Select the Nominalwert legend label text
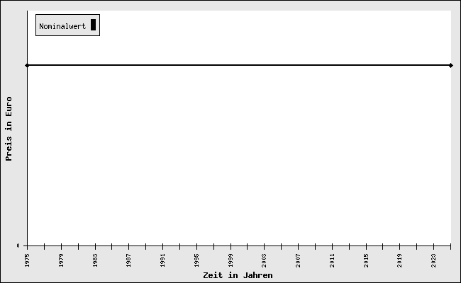The height and width of the screenshot is (283, 461). 62,26
